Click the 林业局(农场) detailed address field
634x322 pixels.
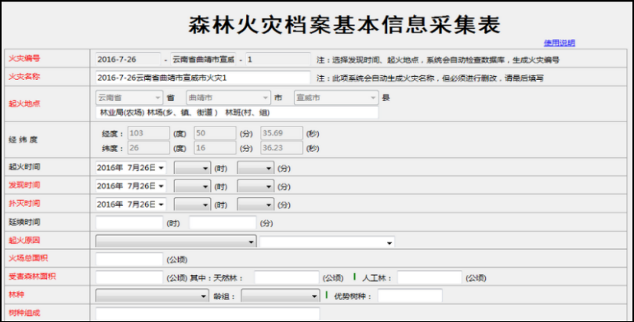237,113
